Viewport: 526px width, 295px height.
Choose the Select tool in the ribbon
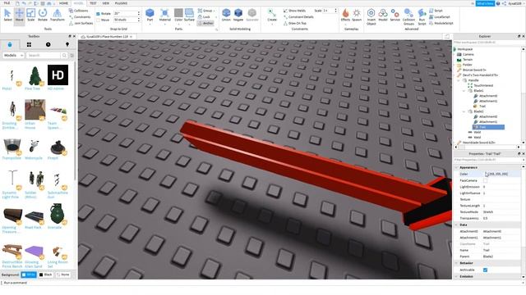click(7, 16)
